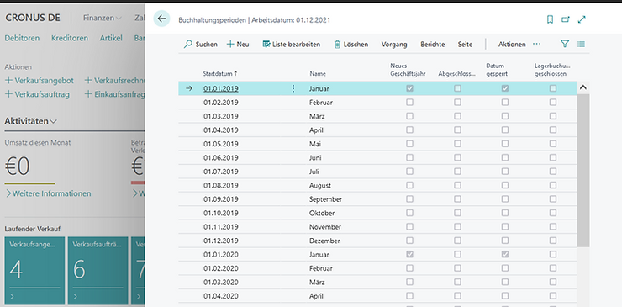Open the filter pane funnel icon
Screen dimensions: 622x307
(x=565, y=44)
